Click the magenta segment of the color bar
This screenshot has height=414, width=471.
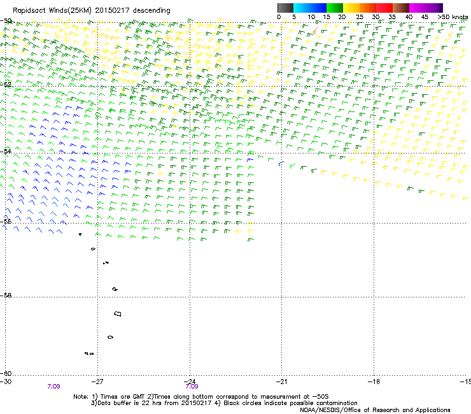[x=419, y=8]
